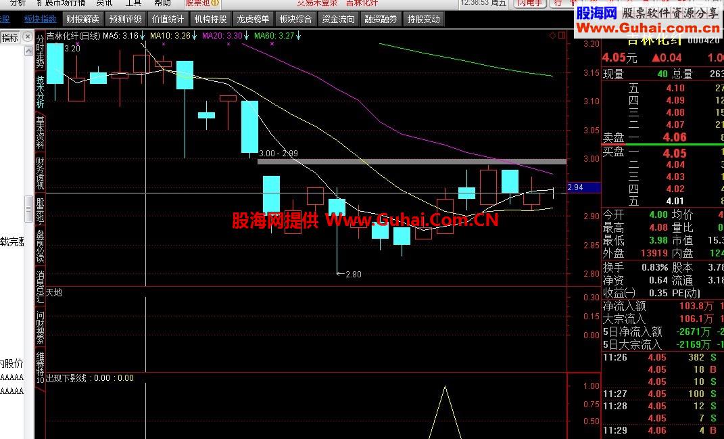Click the sell-one price 4.06

tap(675, 137)
